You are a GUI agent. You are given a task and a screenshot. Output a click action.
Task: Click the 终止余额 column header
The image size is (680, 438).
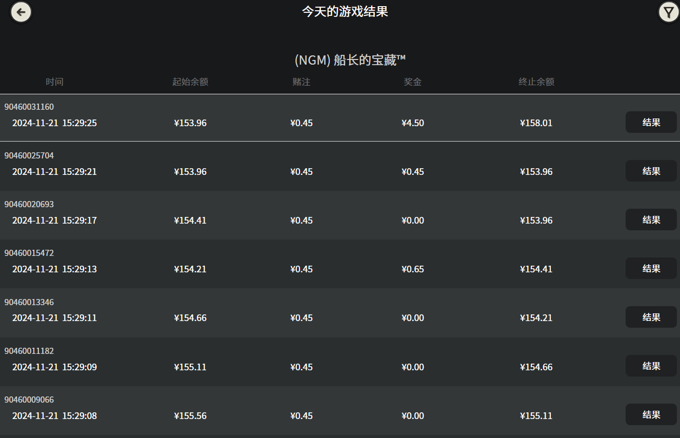tap(536, 81)
